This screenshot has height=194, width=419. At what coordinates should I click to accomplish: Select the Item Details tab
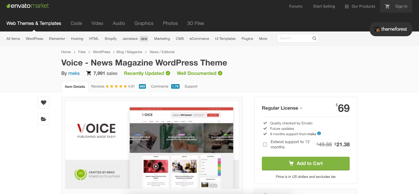point(75,87)
